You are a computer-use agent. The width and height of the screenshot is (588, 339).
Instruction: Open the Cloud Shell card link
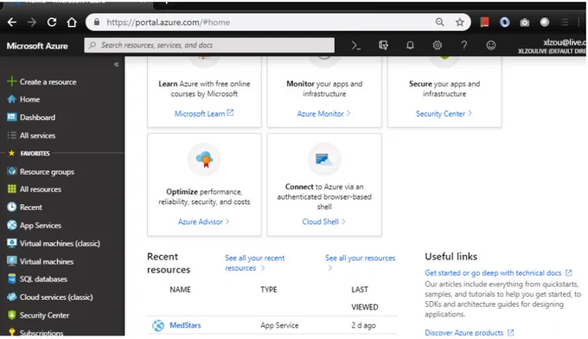tap(324, 221)
